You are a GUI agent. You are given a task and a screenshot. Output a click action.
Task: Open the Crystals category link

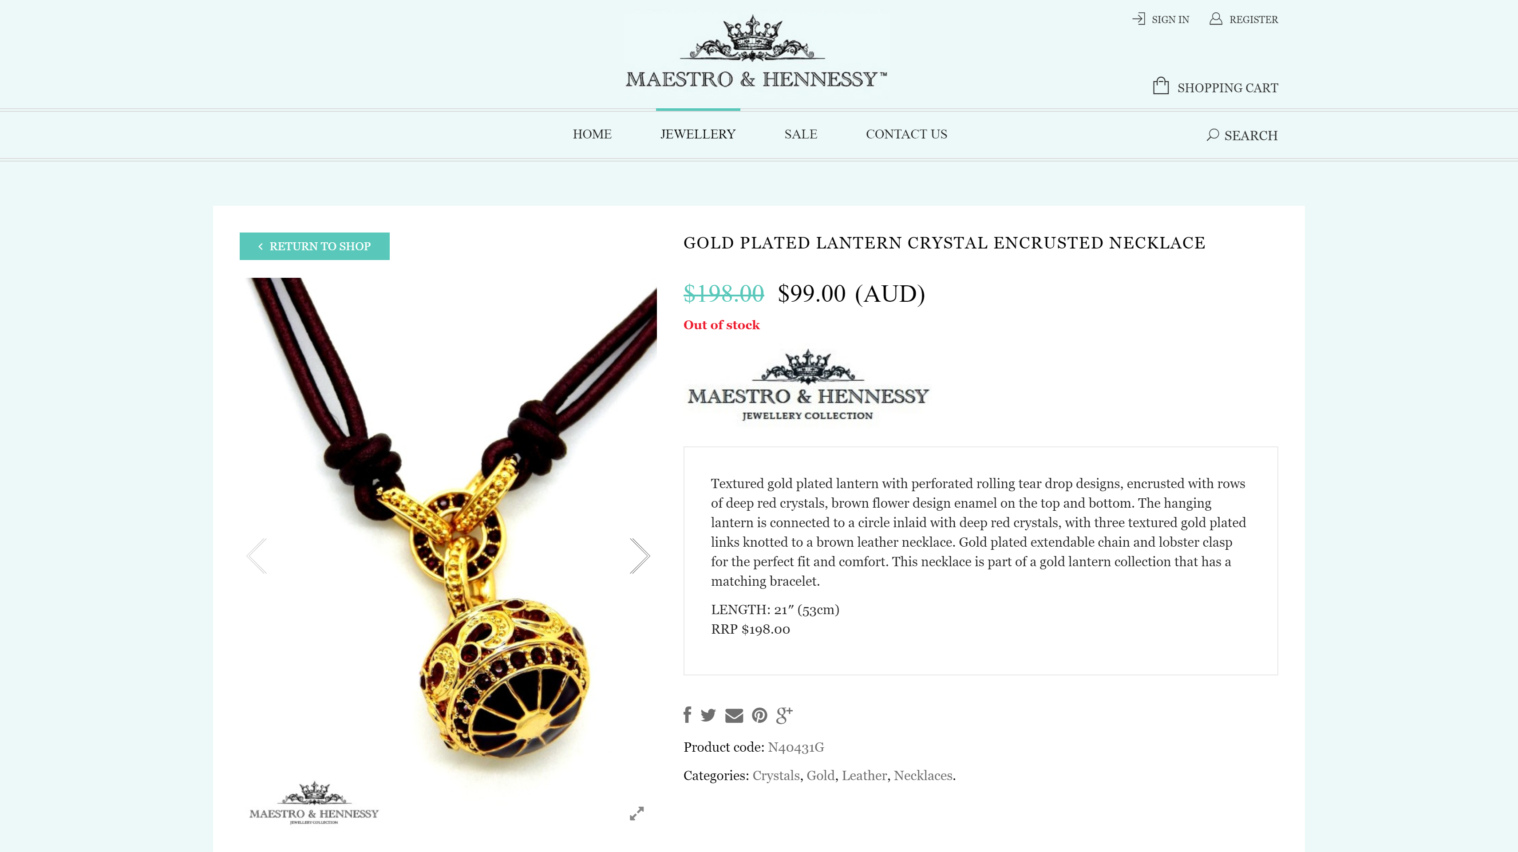tap(776, 775)
